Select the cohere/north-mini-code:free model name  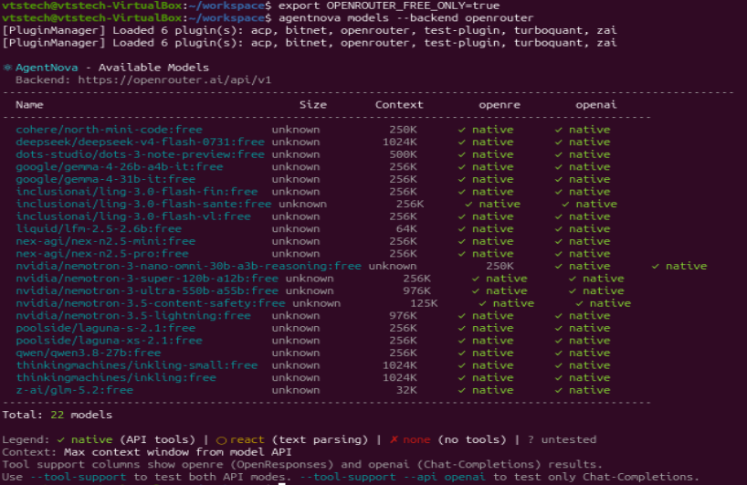(109, 130)
